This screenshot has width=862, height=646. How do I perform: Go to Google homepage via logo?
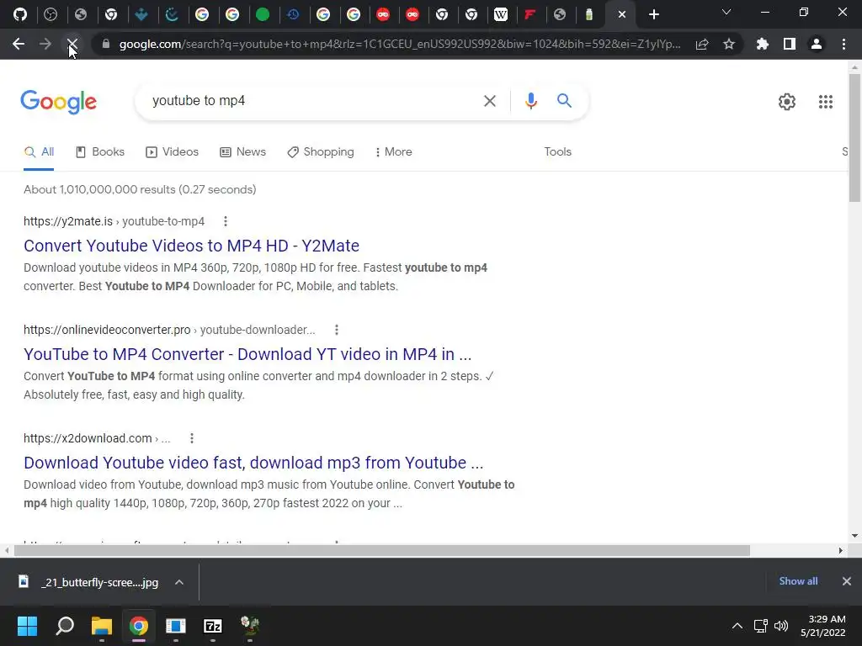tap(58, 102)
